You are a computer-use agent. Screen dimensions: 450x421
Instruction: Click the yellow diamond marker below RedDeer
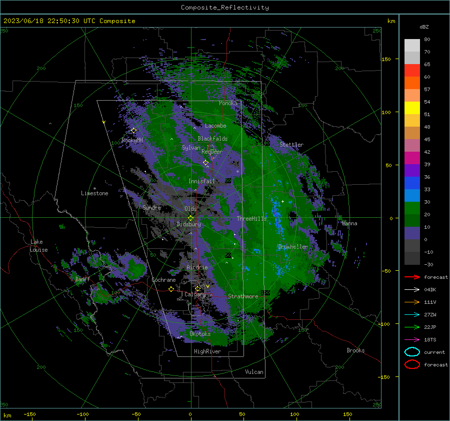pyautogui.click(x=205, y=163)
